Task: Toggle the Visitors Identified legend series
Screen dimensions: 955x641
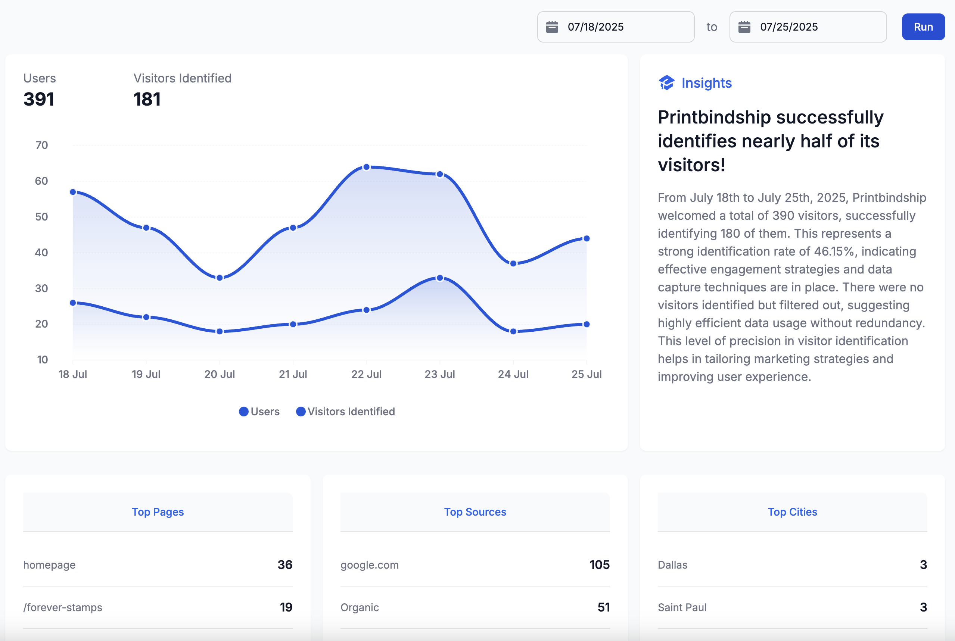Action: (x=346, y=411)
